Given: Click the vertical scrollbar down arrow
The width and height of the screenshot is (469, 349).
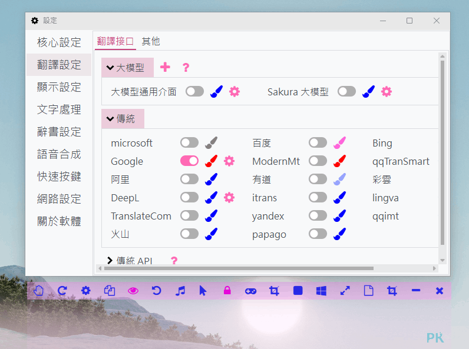Looking at the screenshot, I should pyautogui.click(x=442, y=260).
